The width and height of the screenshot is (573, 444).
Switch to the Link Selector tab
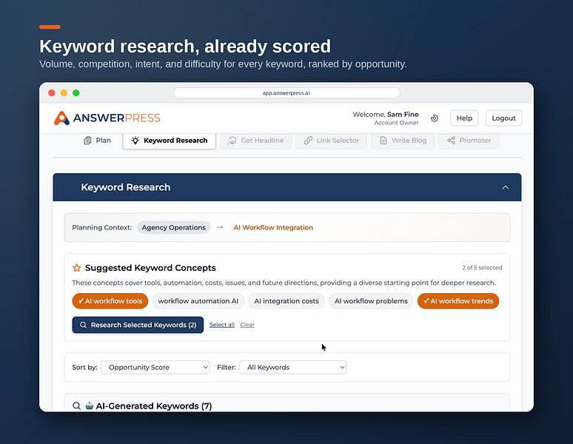pyautogui.click(x=331, y=141)
